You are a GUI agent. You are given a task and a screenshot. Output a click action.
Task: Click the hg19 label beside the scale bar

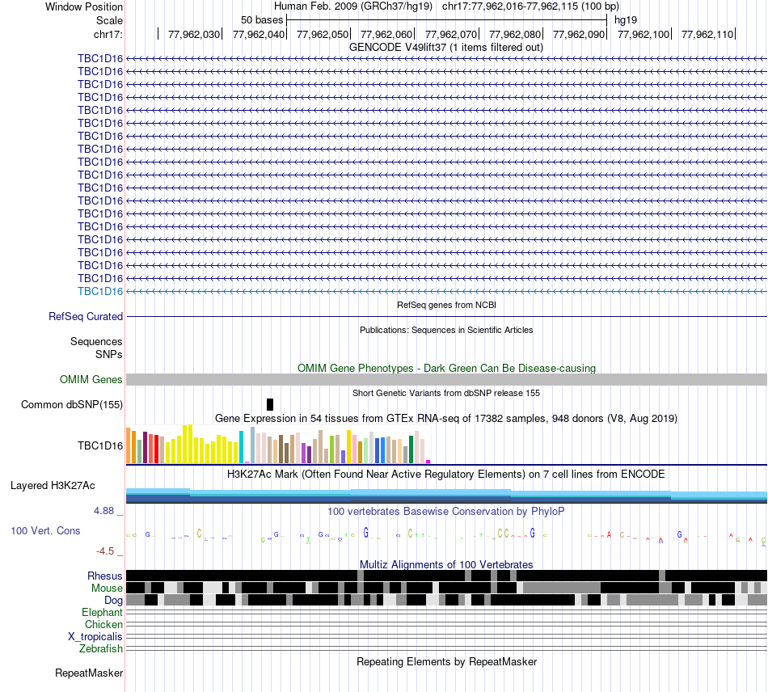(626, 20)
